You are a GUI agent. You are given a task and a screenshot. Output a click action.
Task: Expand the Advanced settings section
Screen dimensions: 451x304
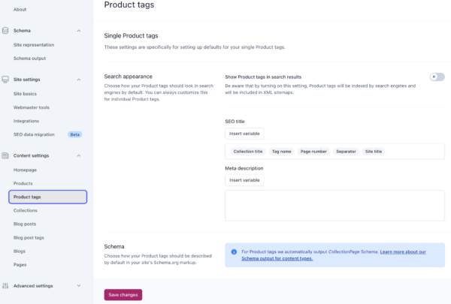pos(79,285)
